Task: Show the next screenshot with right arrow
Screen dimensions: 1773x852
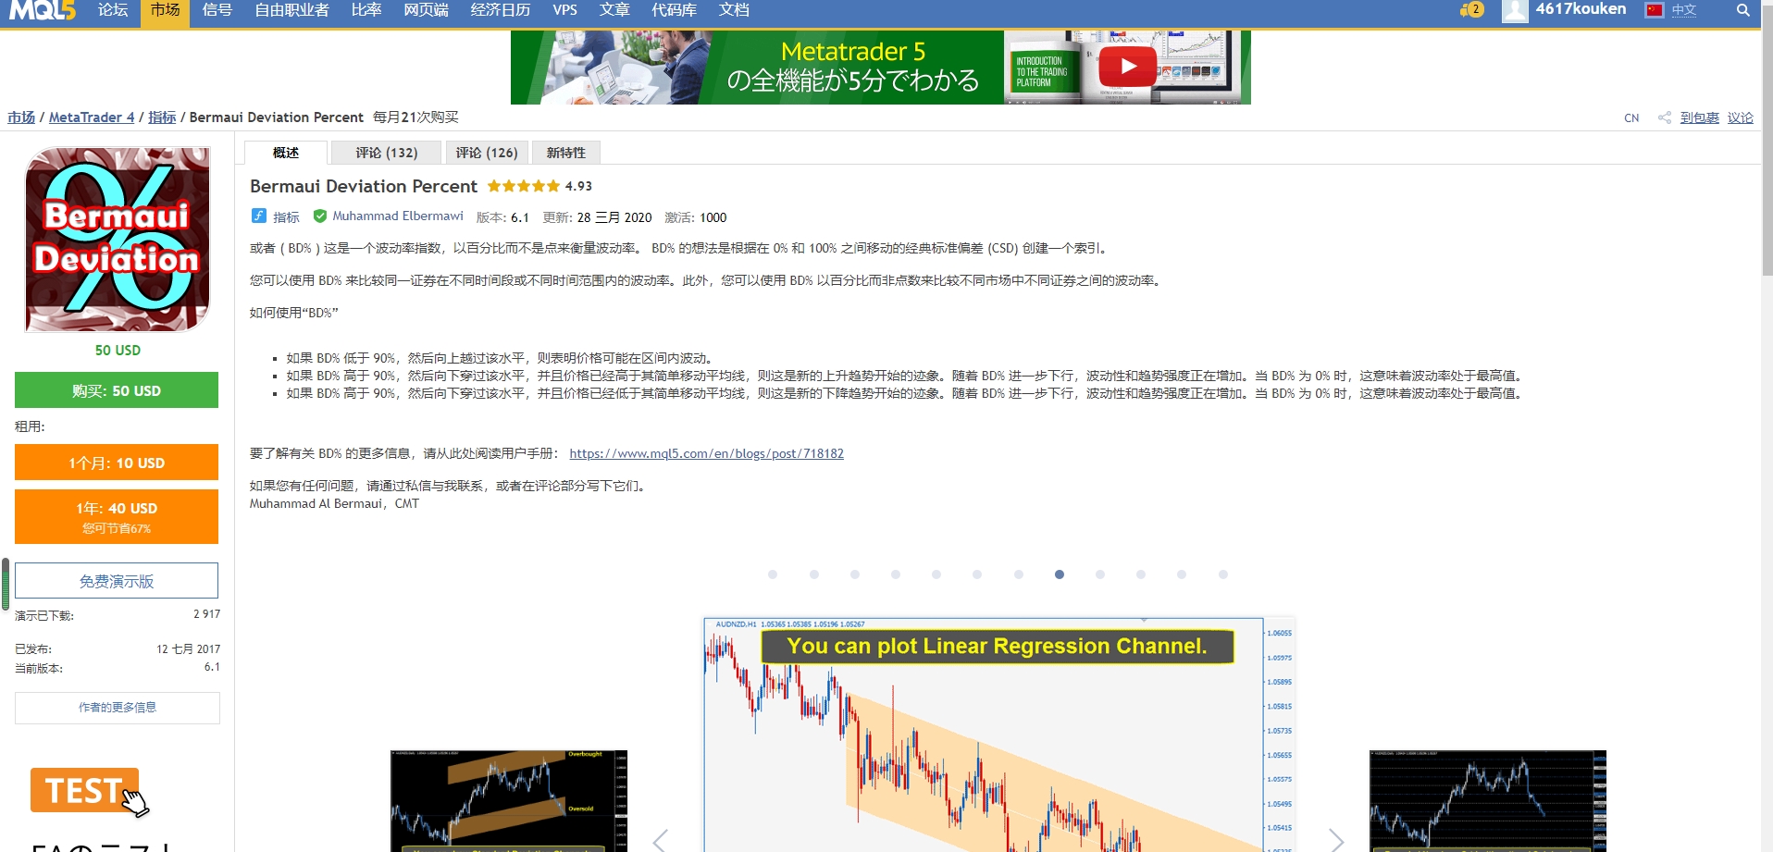Action: pyautogui.click(x=1336, y=840)
